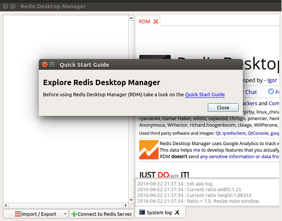Open the Igor author link
This screenshot has width=282, height=221.
point(272,80)
